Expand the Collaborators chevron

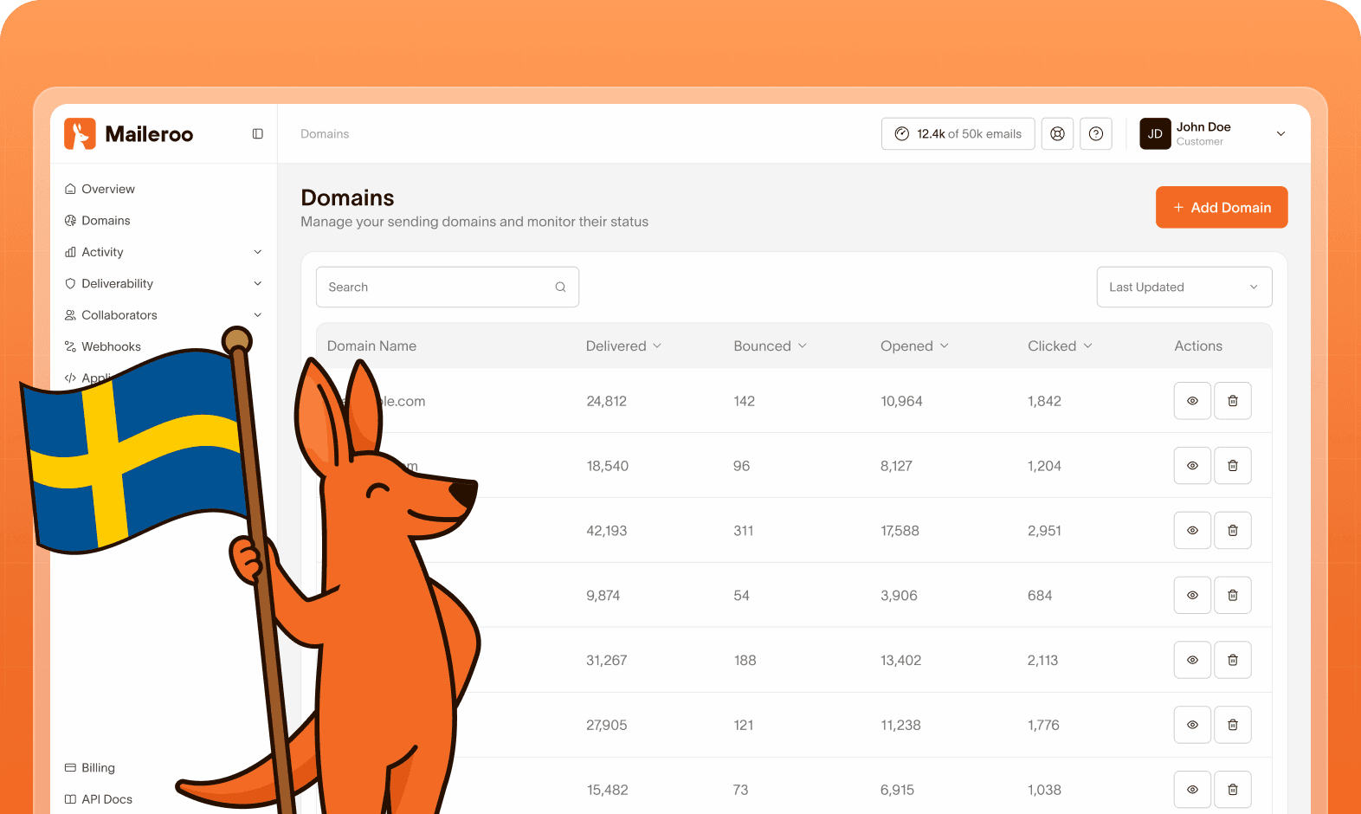click(258, 315)
